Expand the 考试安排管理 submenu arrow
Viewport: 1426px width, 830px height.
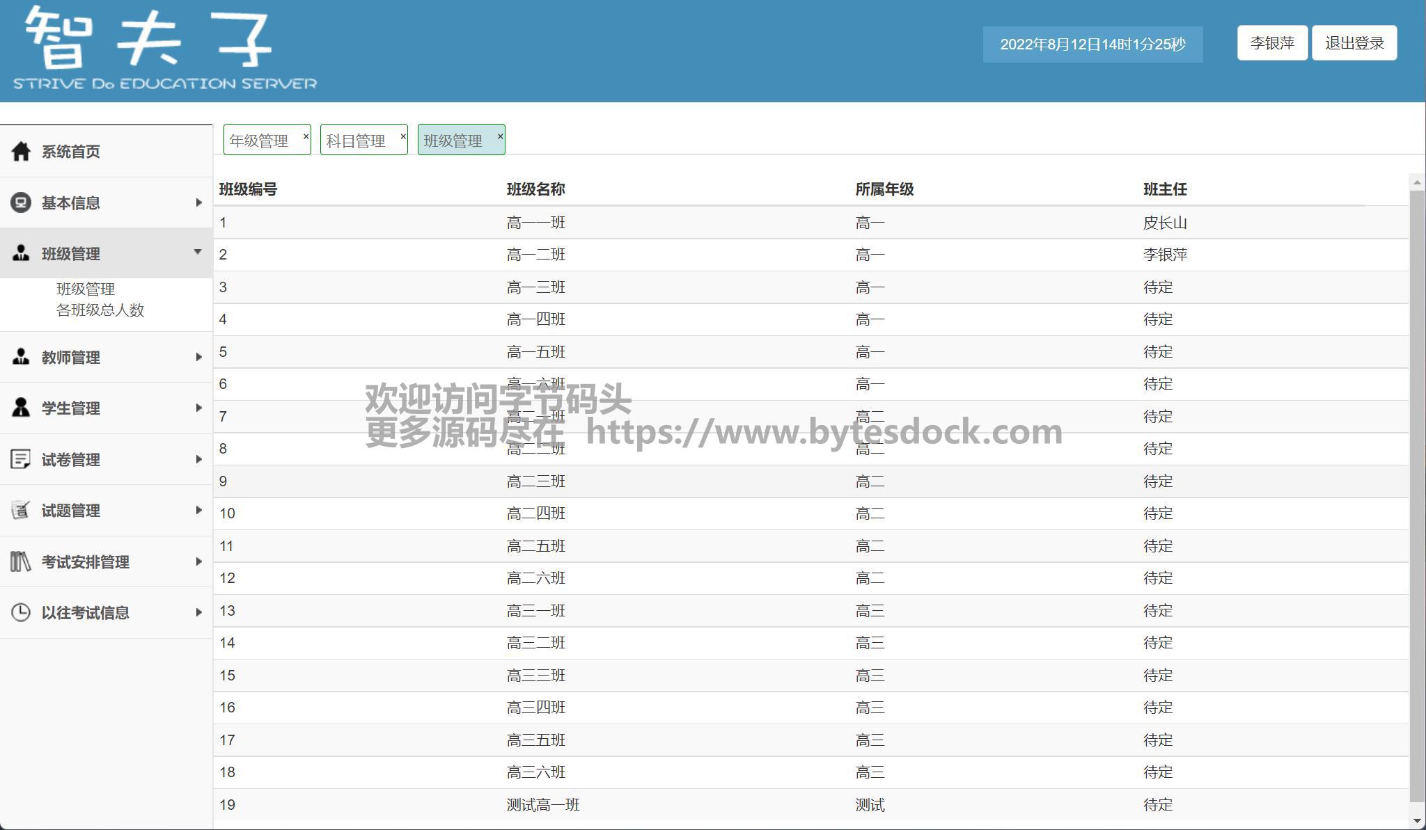(198, 561)
